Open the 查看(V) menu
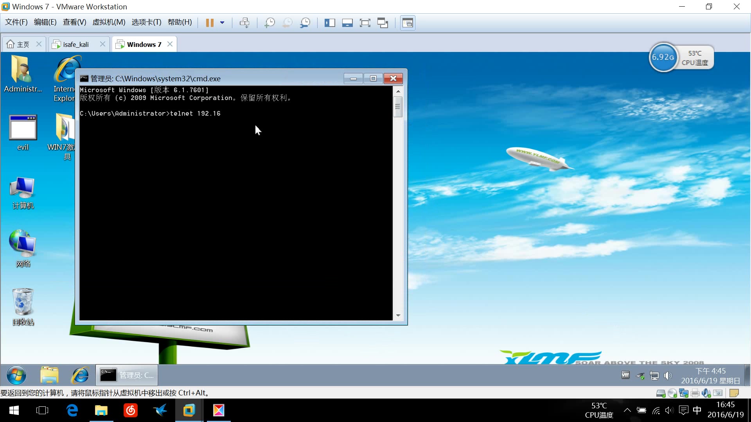Viewport: 751px width, 422px height. [74, 22]
